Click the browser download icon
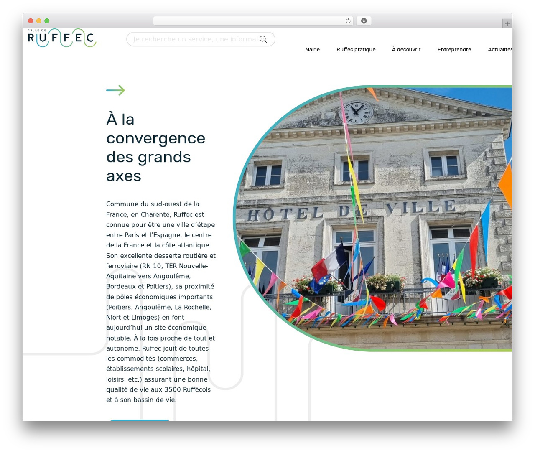 pos(364,21)
